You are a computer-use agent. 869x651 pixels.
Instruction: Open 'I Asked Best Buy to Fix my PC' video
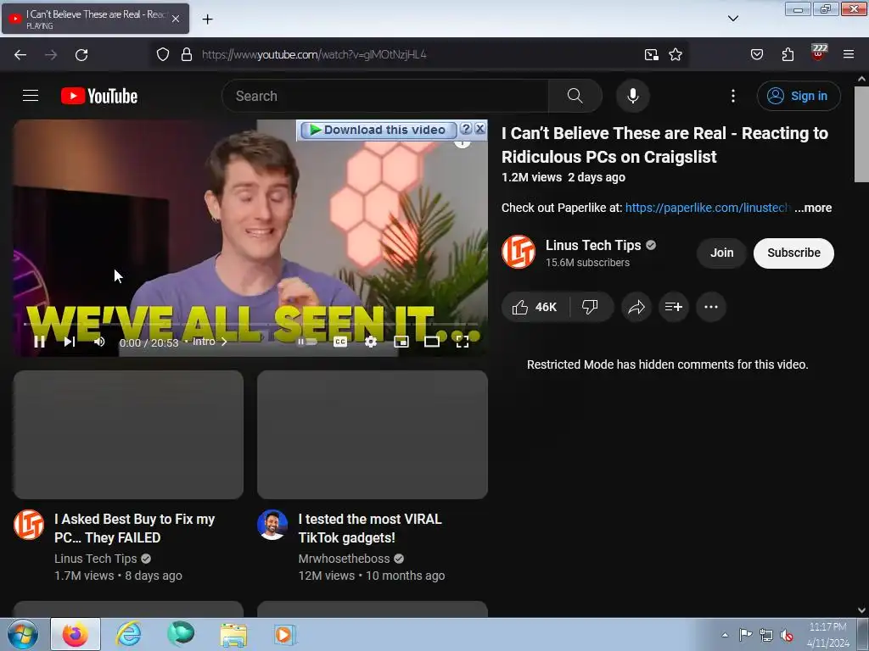[x=135, y=528]
